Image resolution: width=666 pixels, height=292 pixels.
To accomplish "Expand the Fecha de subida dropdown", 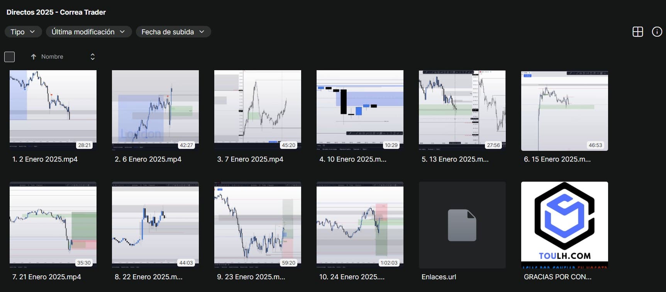I will (173, 32).
